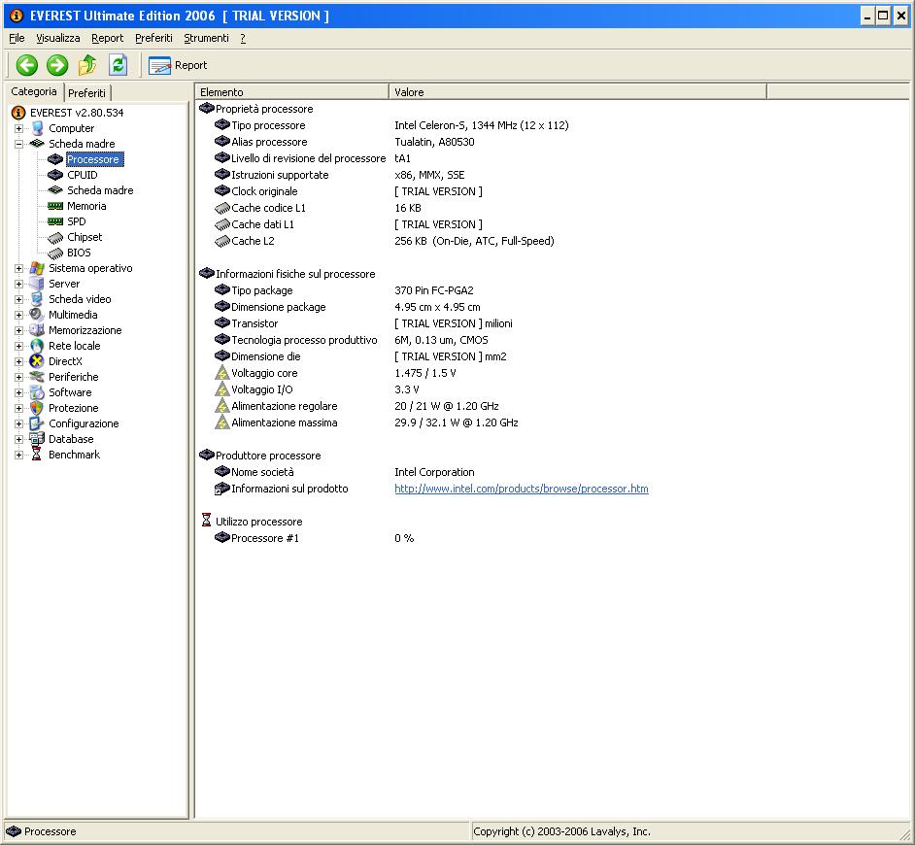Click the Server icon in the tree
The image size is (915, 845).
(x=37, y=284)
